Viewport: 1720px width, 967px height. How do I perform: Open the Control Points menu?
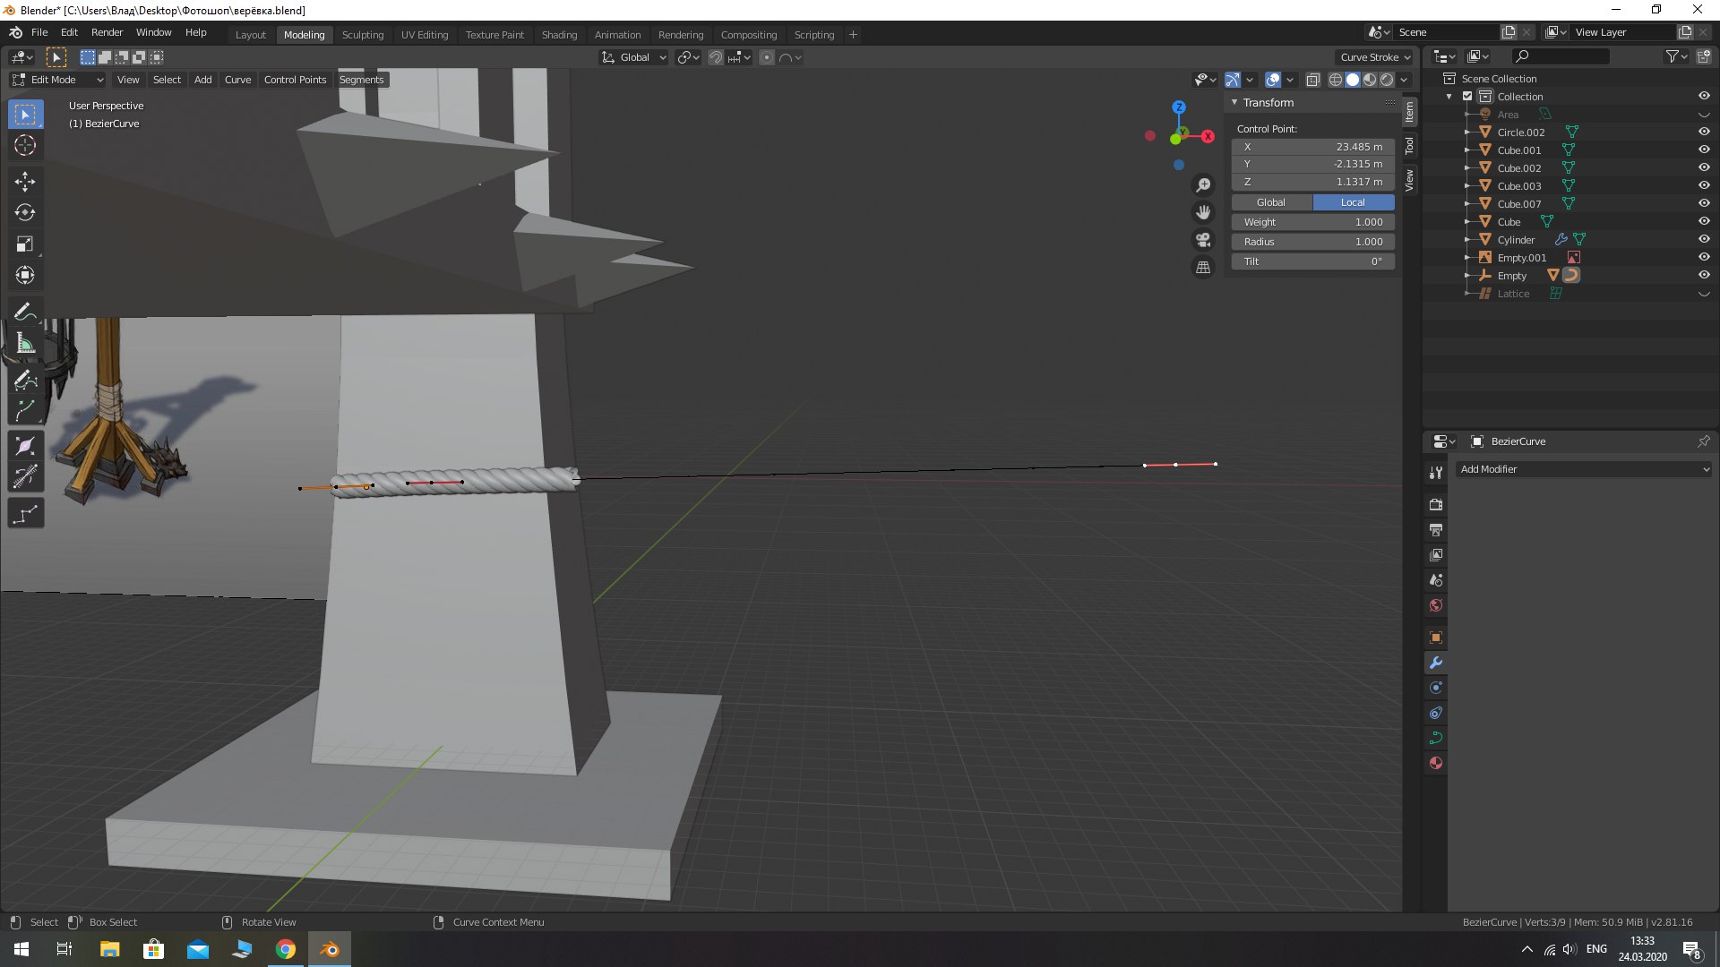295,80
